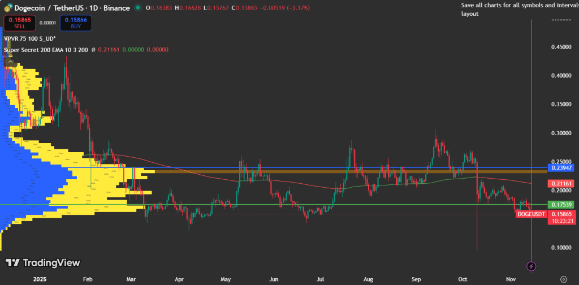Click the 0.45000 price axis label
This screenshot has height=285, width=579.
pos(561,47)
